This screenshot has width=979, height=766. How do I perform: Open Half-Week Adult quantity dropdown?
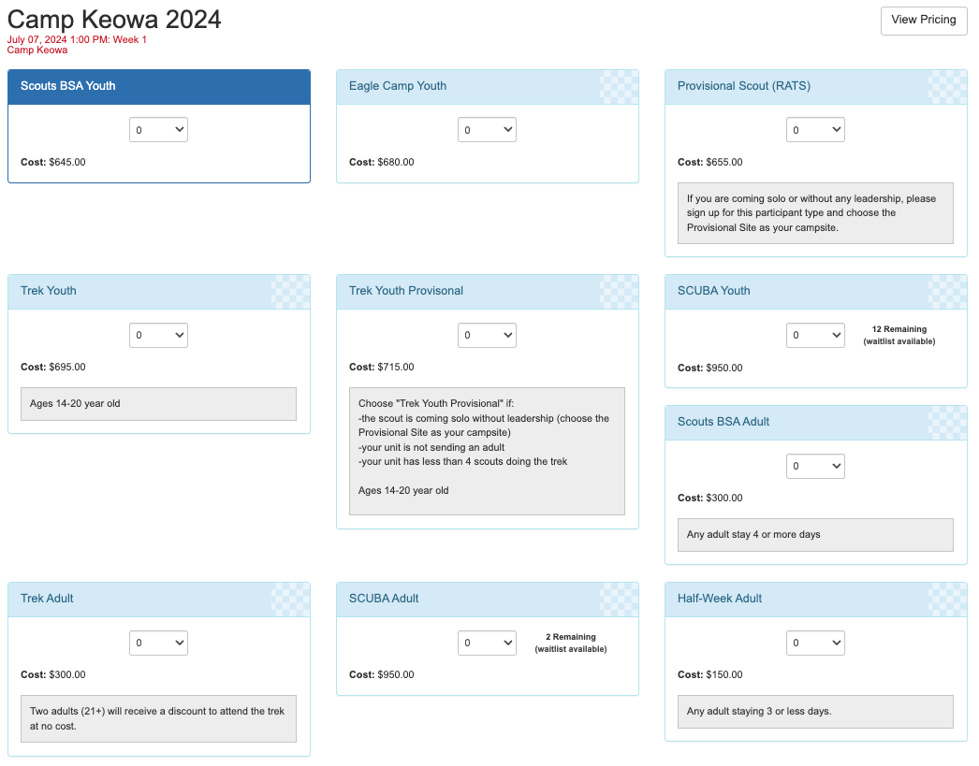click(x=815, y=643)
